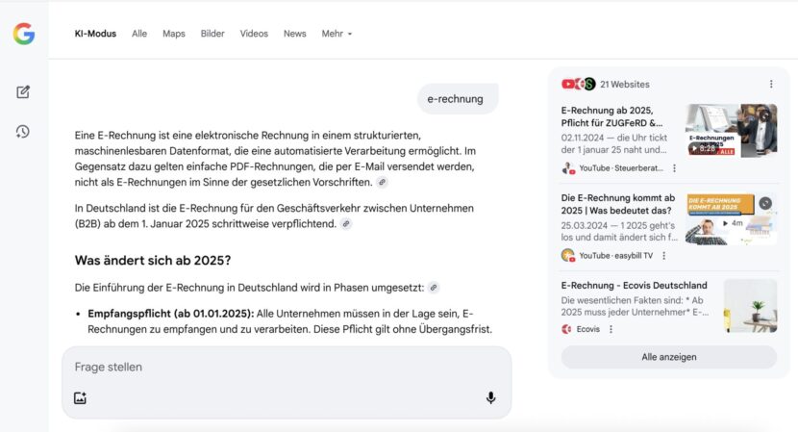
Task: Click the add image upload icon
Action: pyautogui.click(x=81, y=398)
